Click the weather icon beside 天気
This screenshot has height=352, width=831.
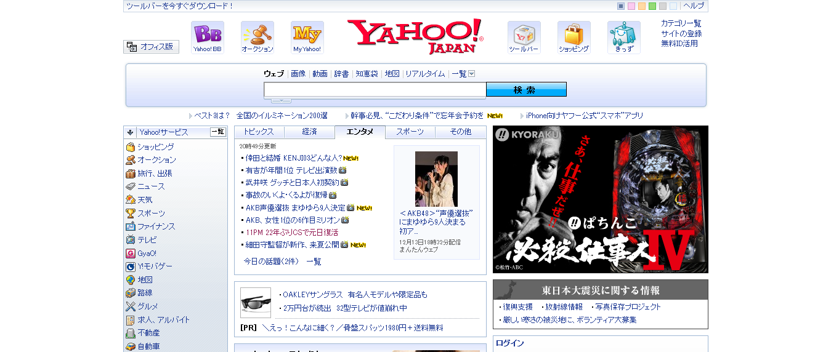coord(131,200)
